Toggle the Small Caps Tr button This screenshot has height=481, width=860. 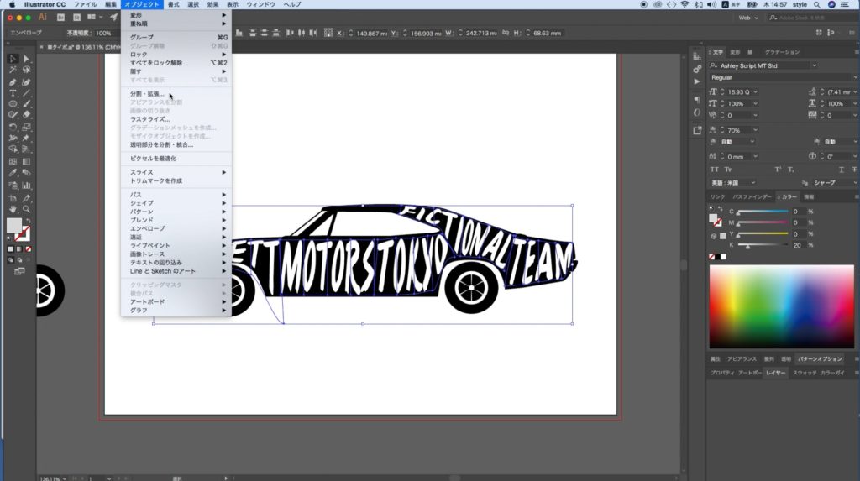(x=728, y=170)
